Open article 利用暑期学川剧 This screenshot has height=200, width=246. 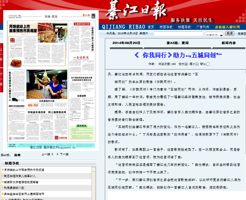14,188
